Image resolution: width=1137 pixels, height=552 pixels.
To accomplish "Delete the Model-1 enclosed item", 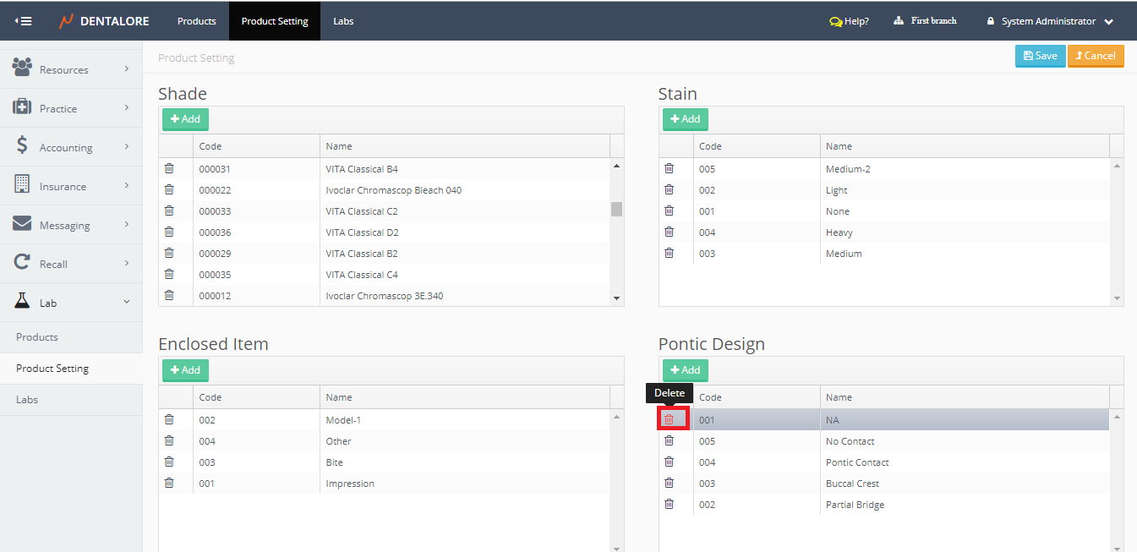I will tap(169, 419).
